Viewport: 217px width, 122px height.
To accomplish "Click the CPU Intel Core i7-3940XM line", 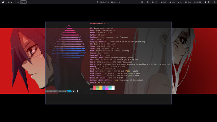I will click(114, 60).
